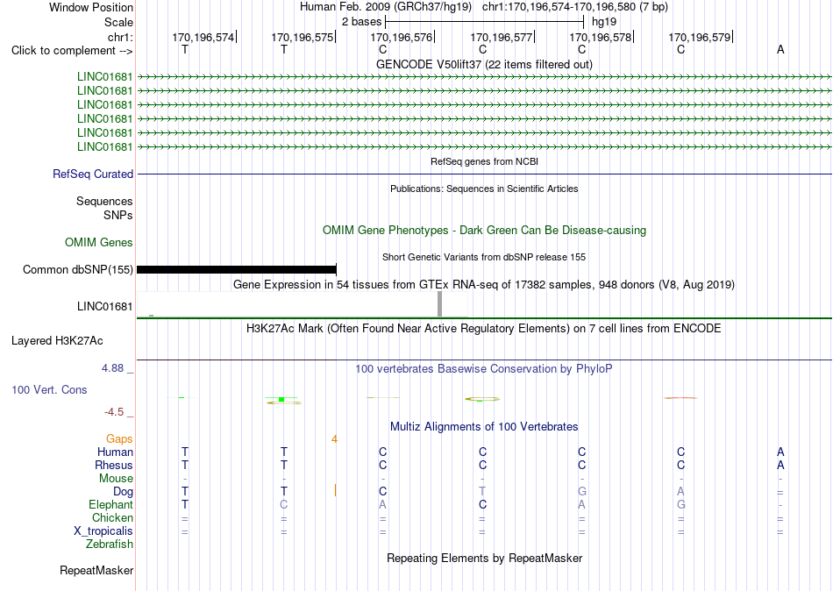Image resolution: width=833 pixels, height=591 pixels.
Task: Click the Layered H3K27Ac label
Action: pyautogui.click(x=57, y=341)
